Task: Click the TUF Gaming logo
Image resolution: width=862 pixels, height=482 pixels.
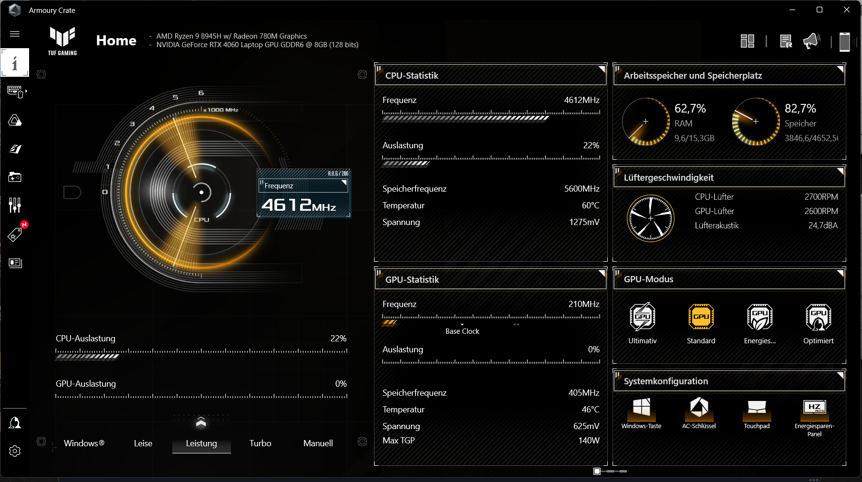Action: (x=62, y=41)
